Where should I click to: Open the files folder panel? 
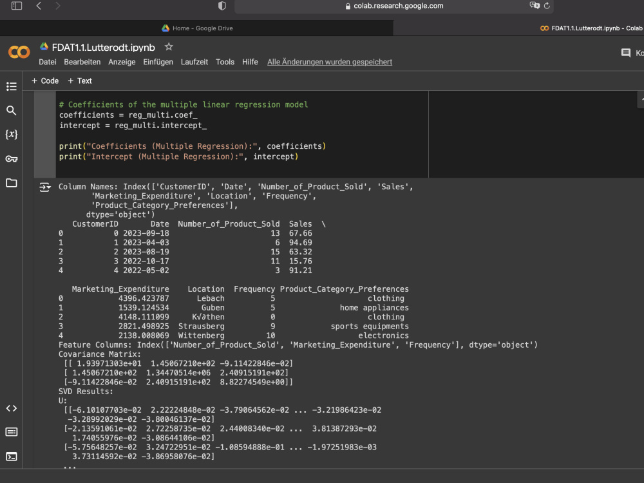(12, 183)
